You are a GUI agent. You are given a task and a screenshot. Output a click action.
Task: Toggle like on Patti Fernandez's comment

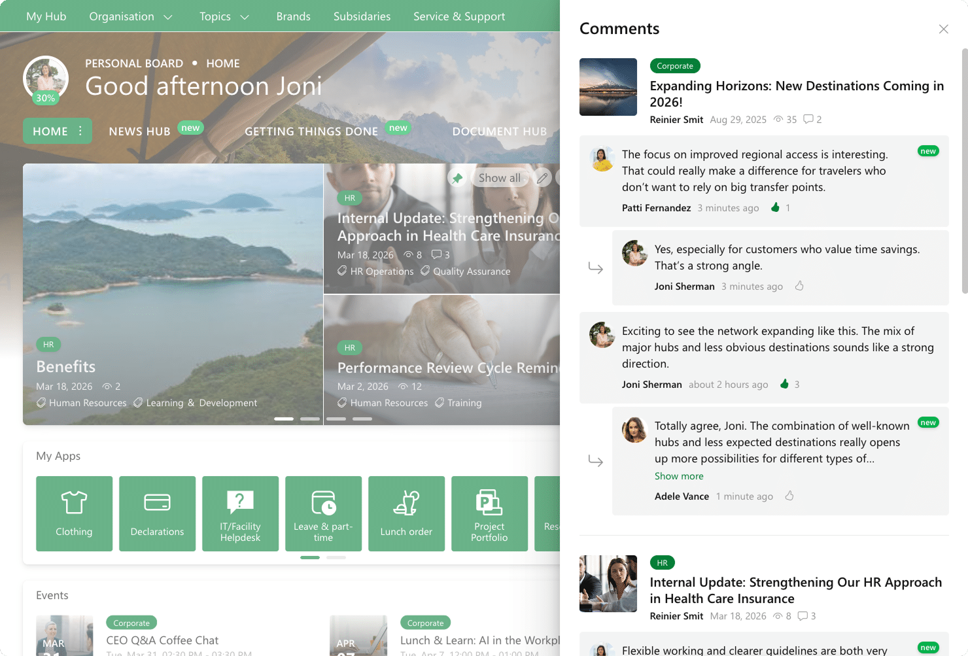click(775, 207)
